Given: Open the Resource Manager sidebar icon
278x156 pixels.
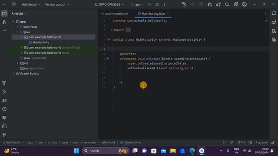Looking at the screenshot, I should coord(4,22).
